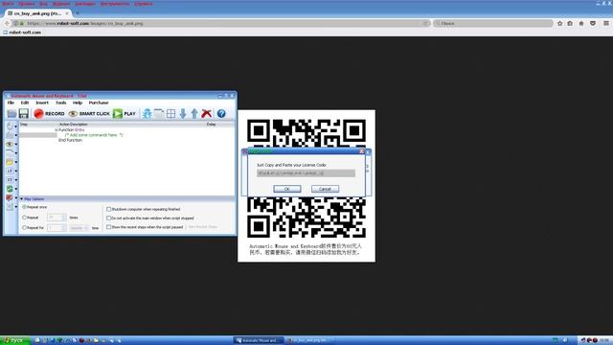Image resolution: width=613 pixels, height=345 pixels.
Task: Open help via blue question mark icon
Action: pos(221,113)
